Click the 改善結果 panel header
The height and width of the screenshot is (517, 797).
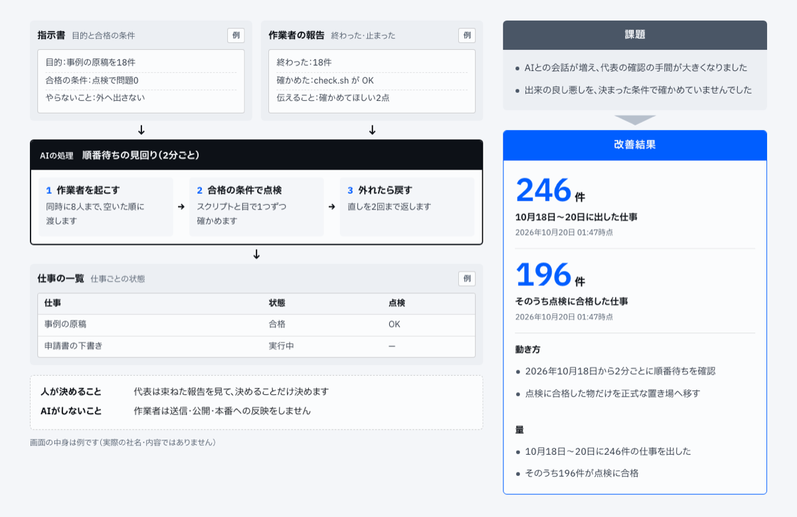635,145
